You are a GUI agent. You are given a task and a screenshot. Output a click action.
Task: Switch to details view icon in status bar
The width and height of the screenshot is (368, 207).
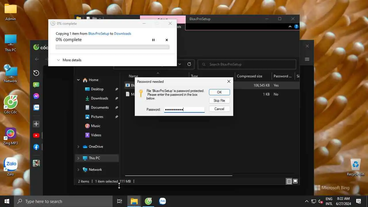289,181
